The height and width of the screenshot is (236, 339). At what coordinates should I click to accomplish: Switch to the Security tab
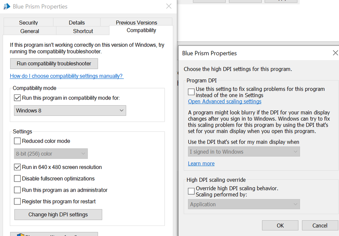click(29, 23)
